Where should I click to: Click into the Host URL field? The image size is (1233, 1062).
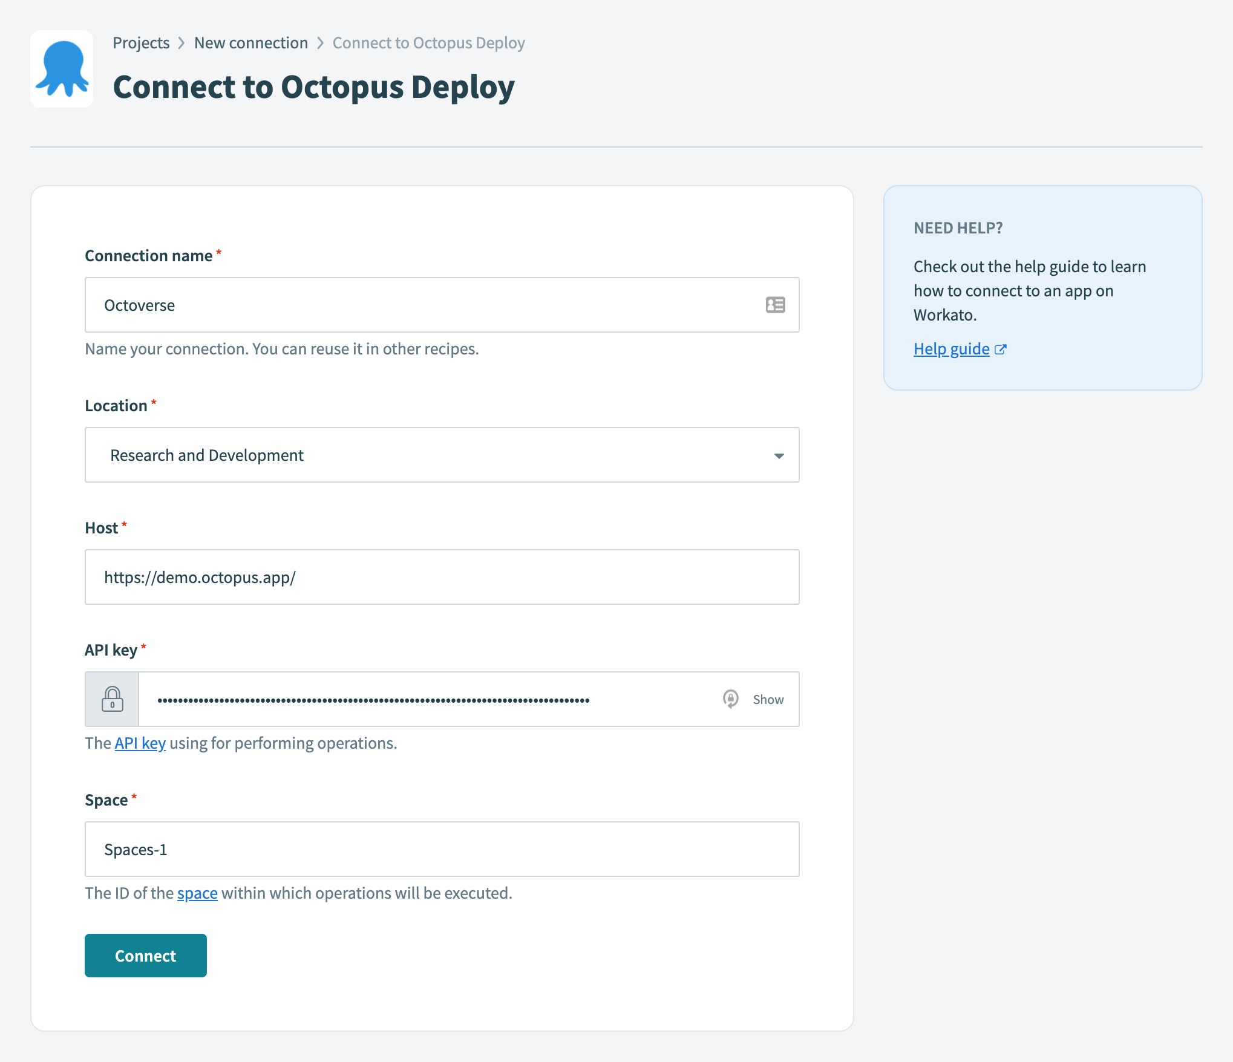[x=442, y=577]
